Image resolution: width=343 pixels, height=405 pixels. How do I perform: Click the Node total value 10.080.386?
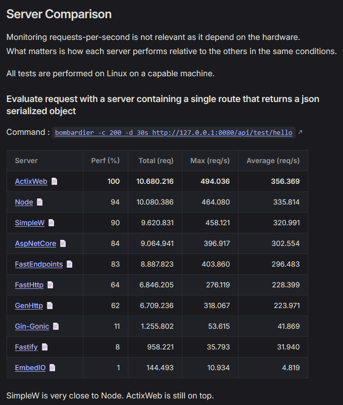point(155,202)
